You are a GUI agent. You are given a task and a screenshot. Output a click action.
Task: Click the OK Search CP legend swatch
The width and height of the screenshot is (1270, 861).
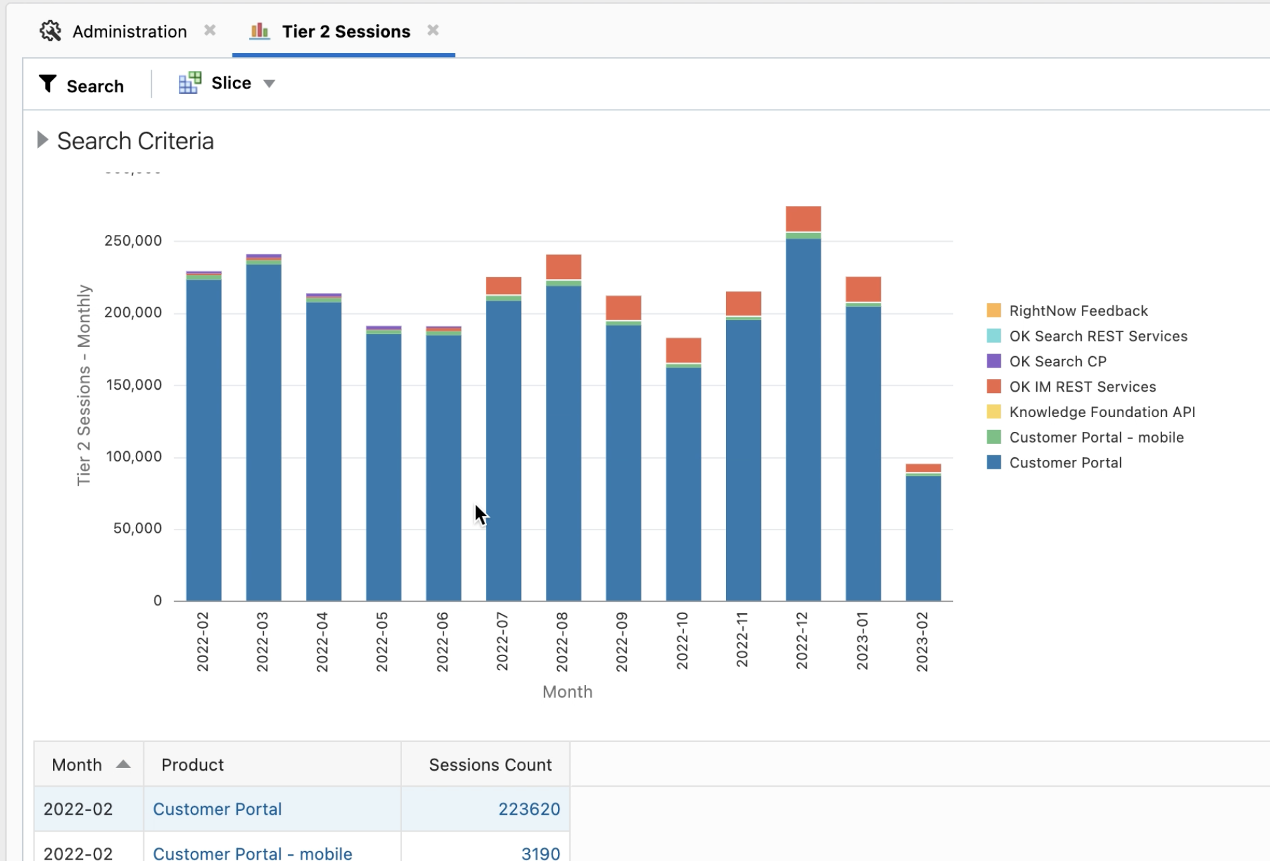993,362
